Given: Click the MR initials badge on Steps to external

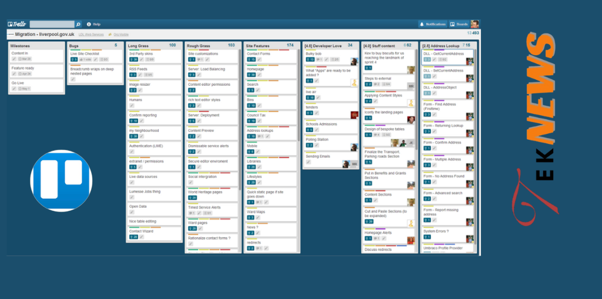Looking at the screenshot, I should click(x=411, y=86).
